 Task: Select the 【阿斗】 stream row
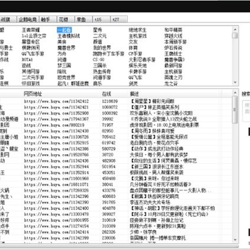coord(116,214)
